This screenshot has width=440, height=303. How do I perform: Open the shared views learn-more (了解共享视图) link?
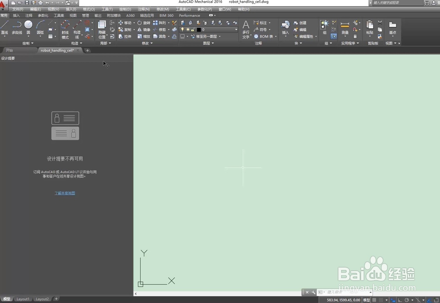click(65, 193)
